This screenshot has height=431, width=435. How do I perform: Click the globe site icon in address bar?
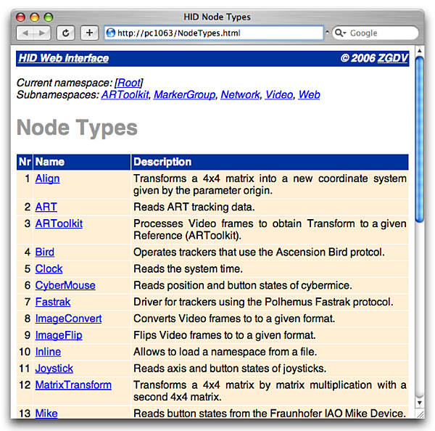(x=111, y=33)
